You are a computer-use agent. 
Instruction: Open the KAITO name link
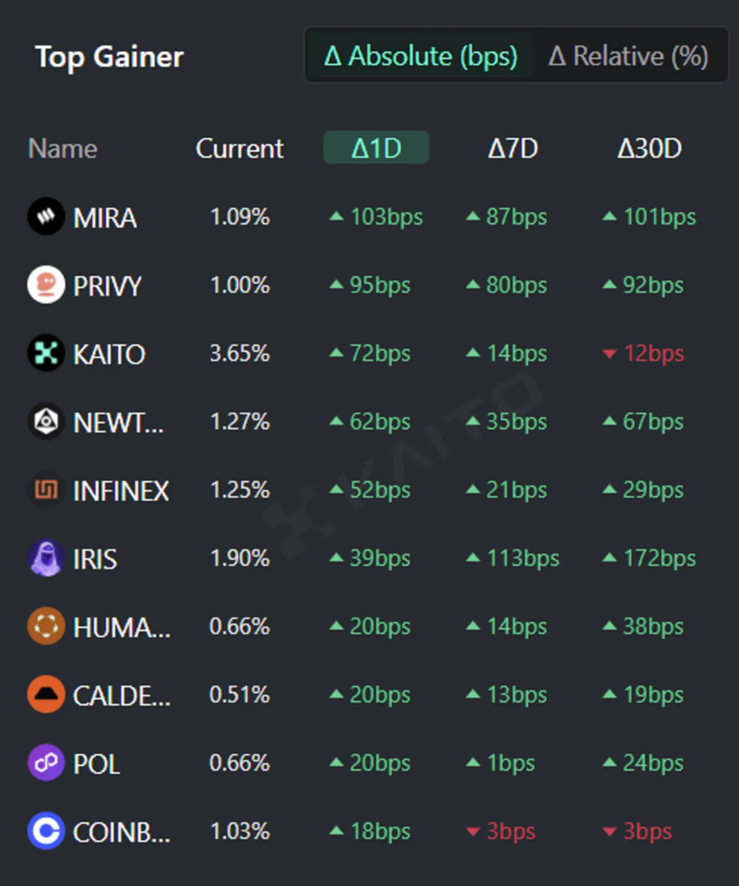109,354
